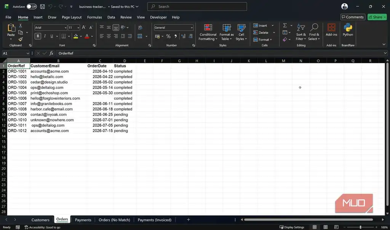
Task: Open the Arial font name dropdown
Action: [66, 28]
